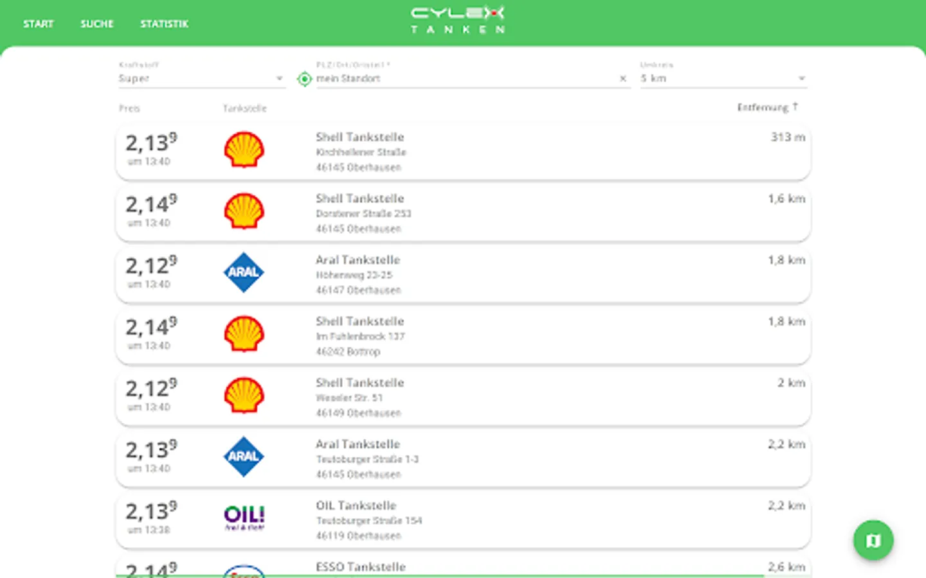The height and width of the screenshot is (578, 926).
Task: Click the Shell logo for Dorstener Straße 253
Action: (x=244, y=211)
